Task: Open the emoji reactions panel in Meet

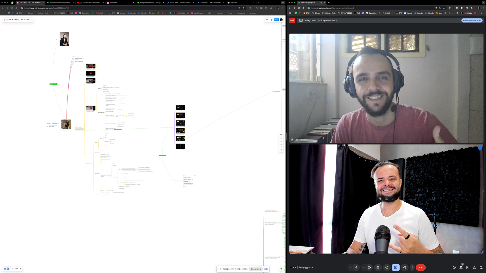Action: [387, 268]
